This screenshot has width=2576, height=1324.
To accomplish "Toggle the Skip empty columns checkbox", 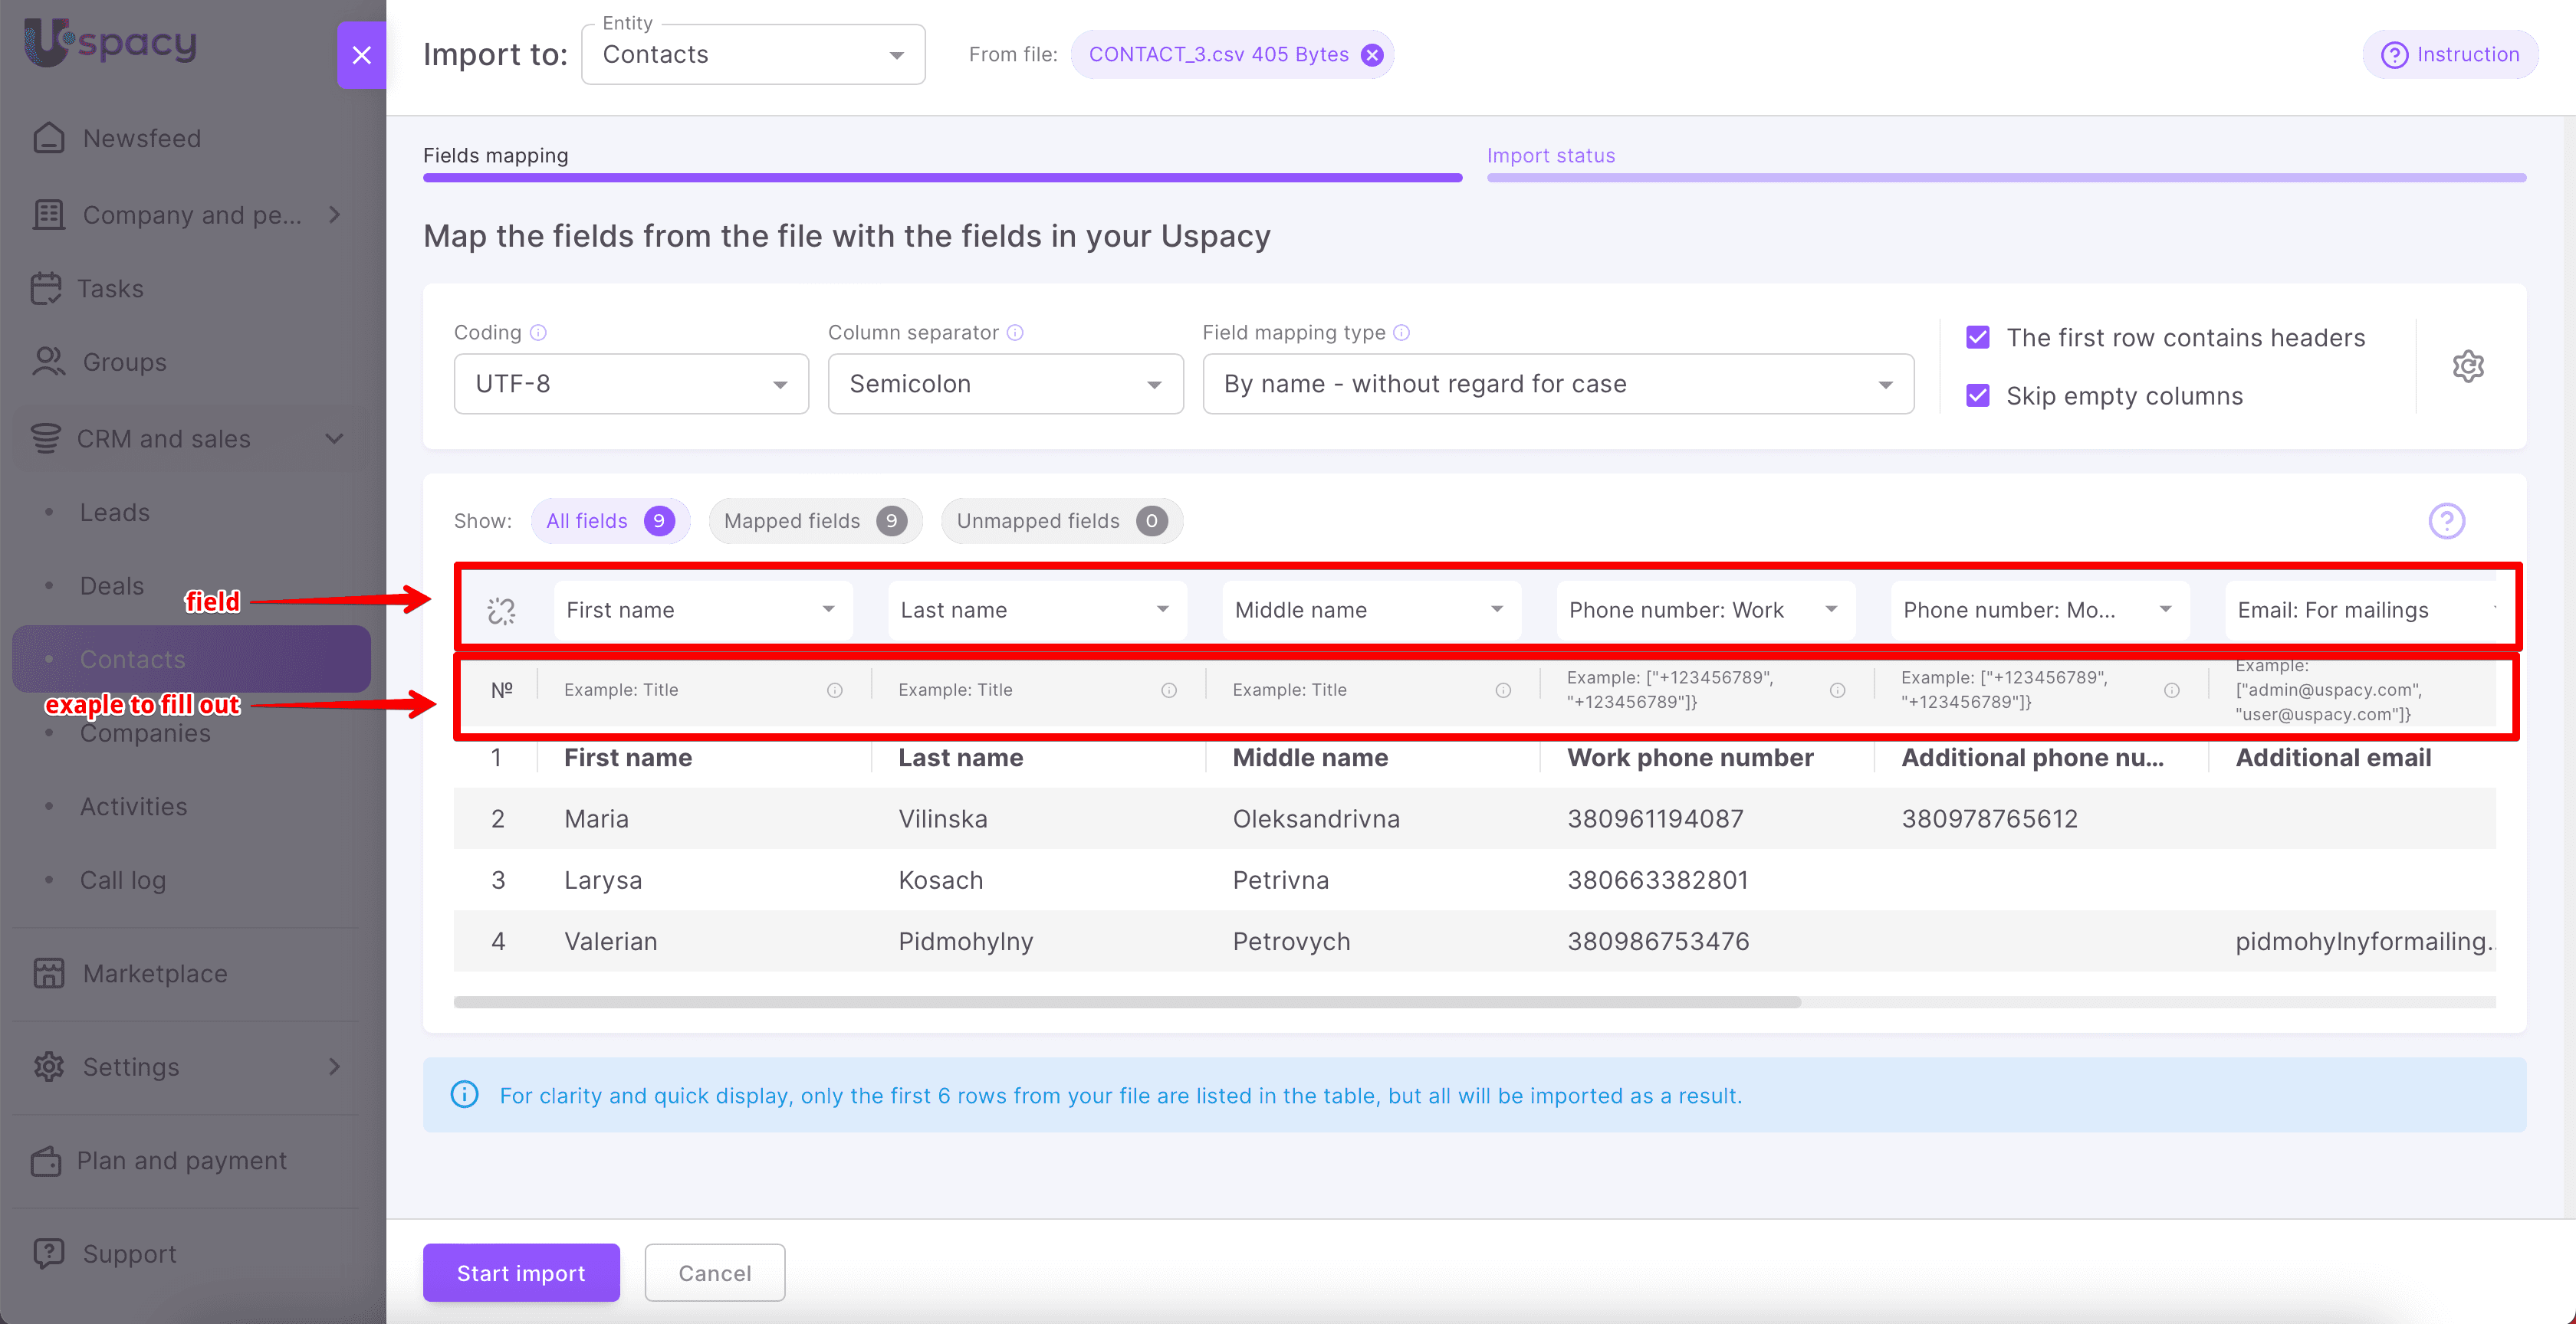I will [1978, 395].
